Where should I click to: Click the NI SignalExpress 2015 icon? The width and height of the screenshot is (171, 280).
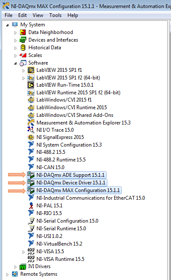pyautogui.click(x=31, y=137)
